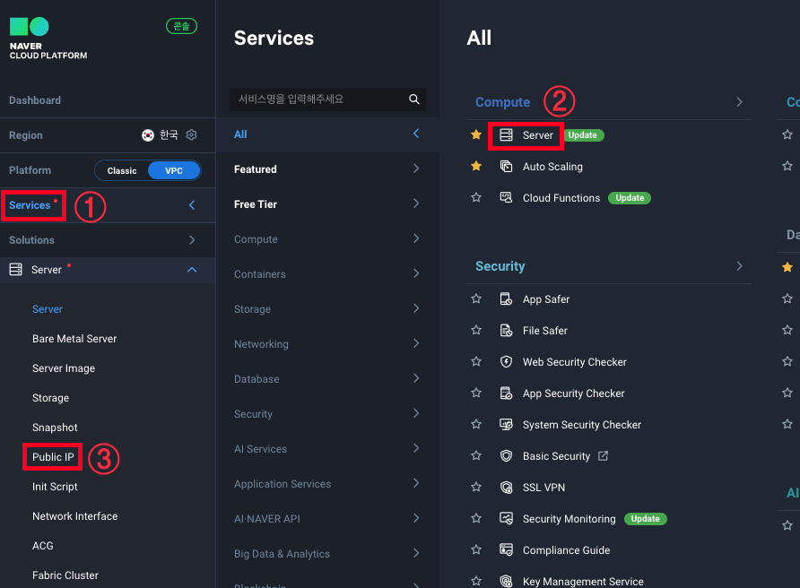Open the Security heading link
Screen dimensions: 800x588
coord(500,266)
